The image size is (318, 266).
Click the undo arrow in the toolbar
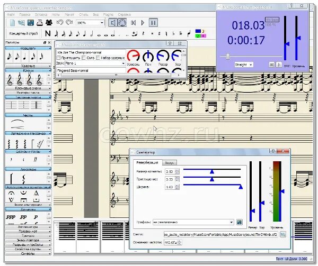coord(60,22)
